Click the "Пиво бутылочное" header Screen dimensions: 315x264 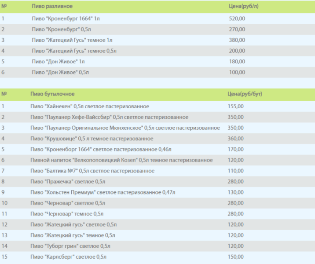(x=52, y=94)
